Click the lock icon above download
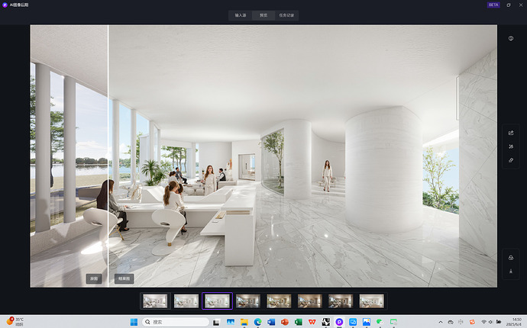Screen dimensions: 527x328 [x=511, y=257]
